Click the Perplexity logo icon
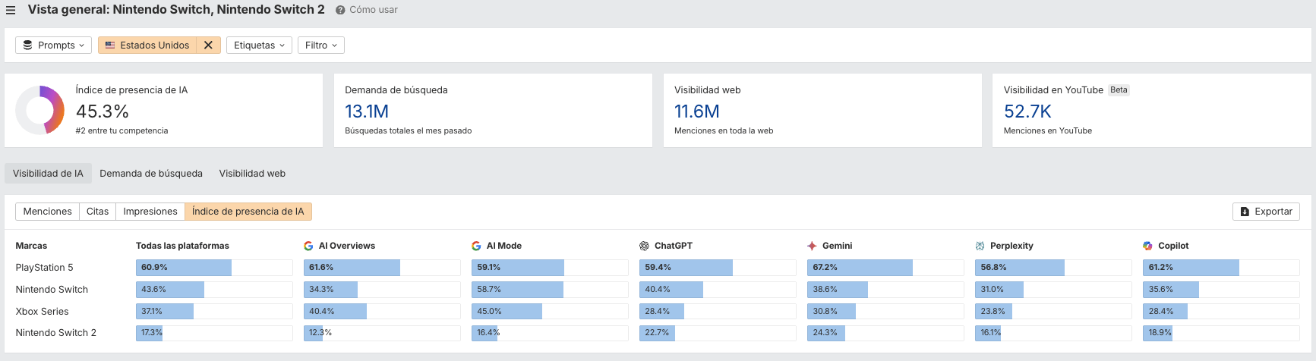 (x=980, y=246)
